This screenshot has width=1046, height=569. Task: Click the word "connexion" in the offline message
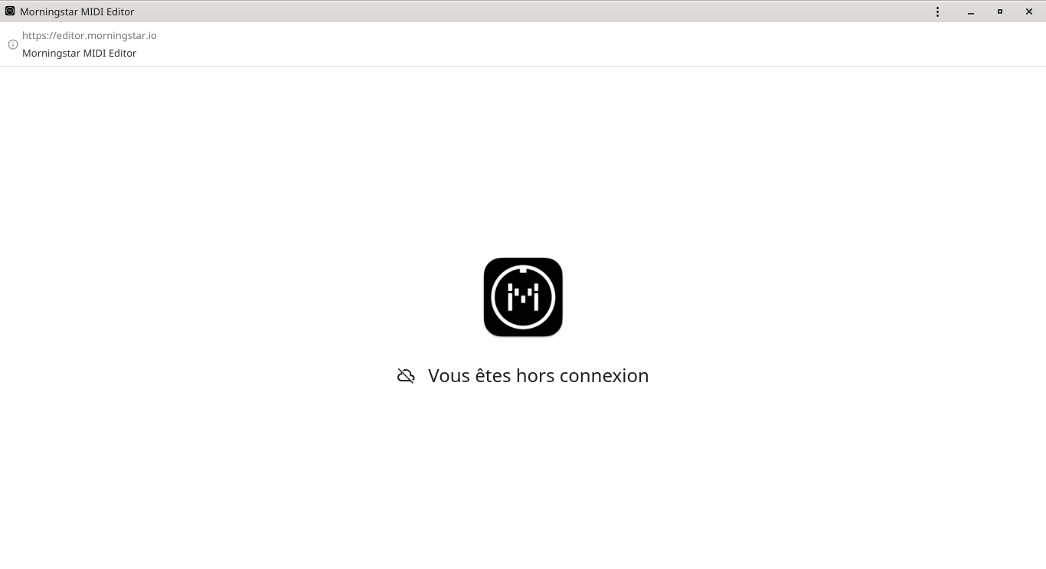[x=604, y=376]
